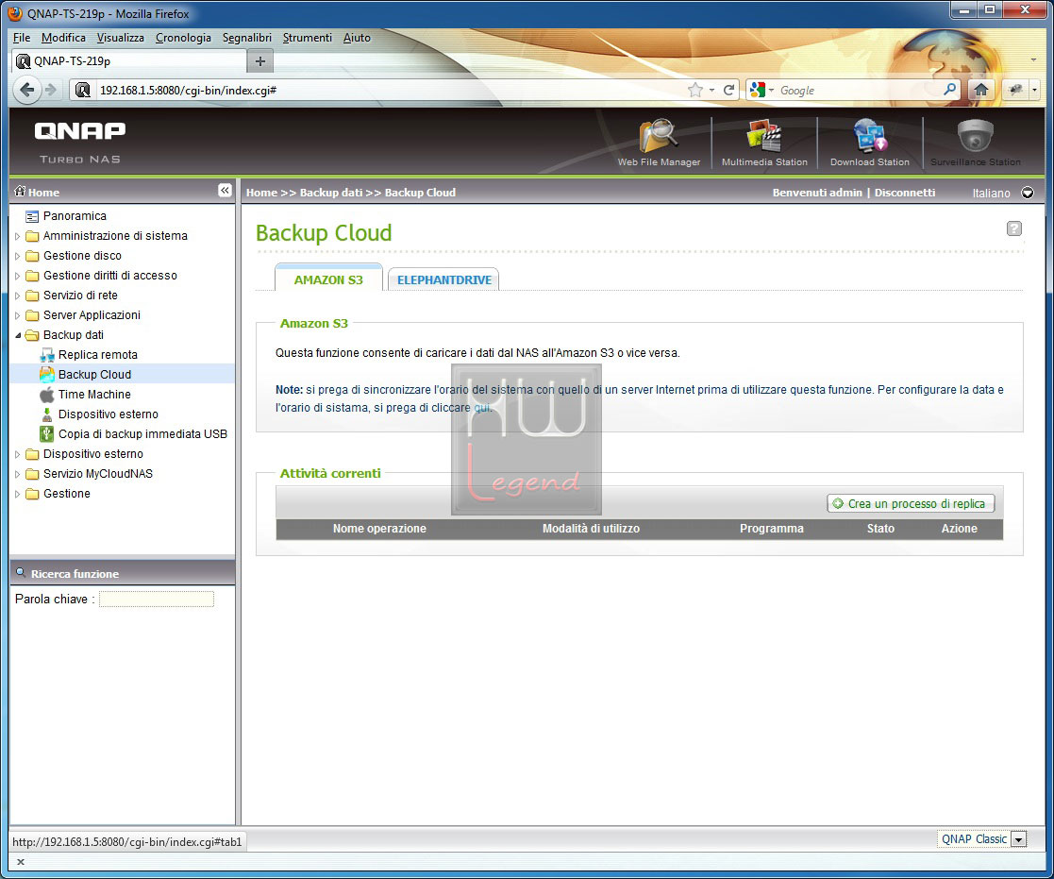The image size is (1054, 879).
Task: Open the Visualizza menu
Action: point(121,38)
